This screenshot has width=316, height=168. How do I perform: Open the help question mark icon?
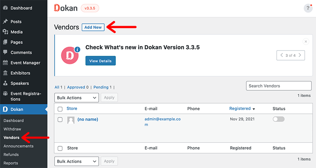[308, 8]
